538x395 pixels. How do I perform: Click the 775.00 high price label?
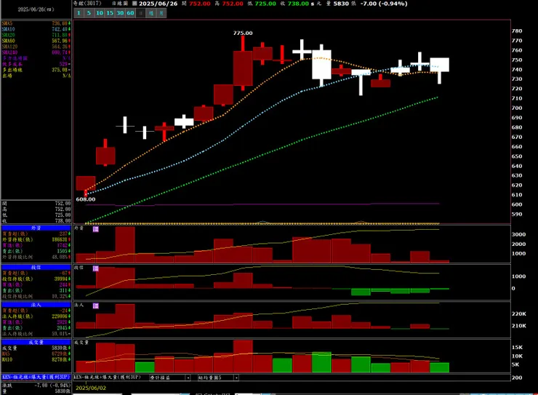coord(243,33)
